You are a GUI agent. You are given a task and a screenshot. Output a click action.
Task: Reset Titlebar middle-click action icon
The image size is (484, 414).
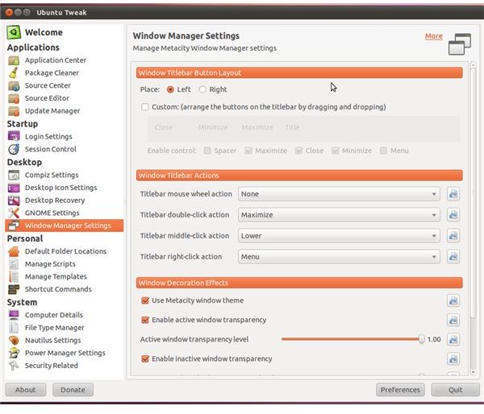[453, 236]
